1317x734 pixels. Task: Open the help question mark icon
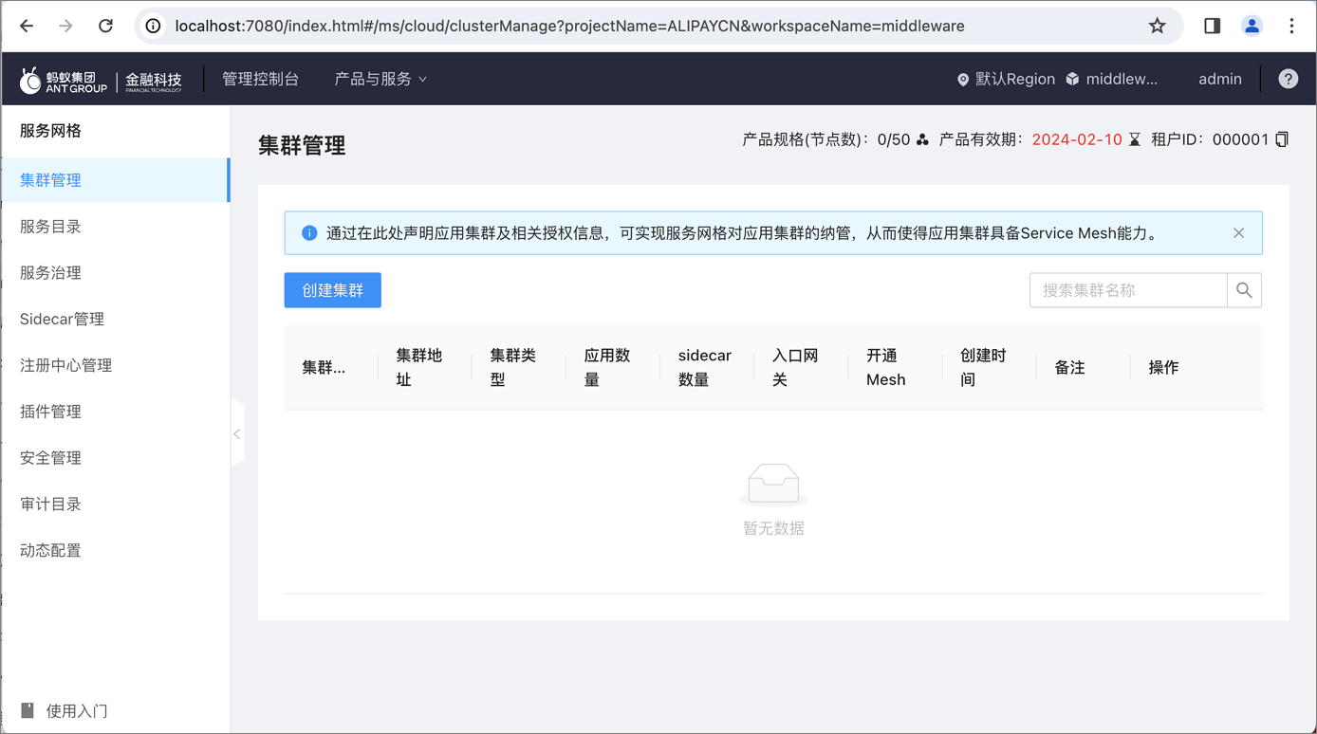pyautogui.click(x=1288, y=79)
